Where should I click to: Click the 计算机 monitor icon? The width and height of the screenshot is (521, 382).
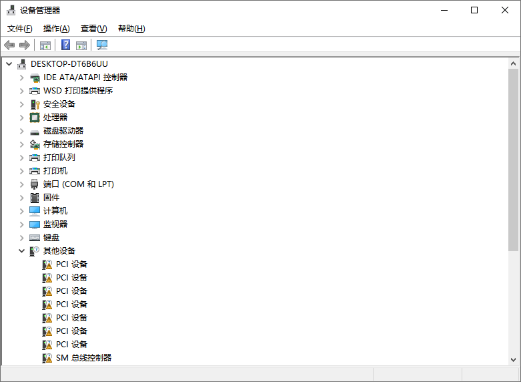pos(35,211)
